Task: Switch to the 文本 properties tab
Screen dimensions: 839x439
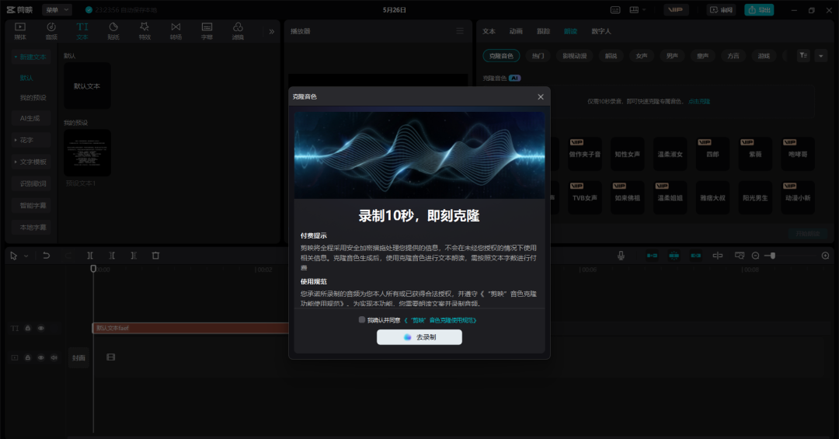Action: (x=489, y=31)
